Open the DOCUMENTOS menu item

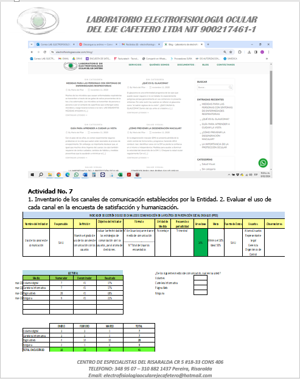[186, 64]
